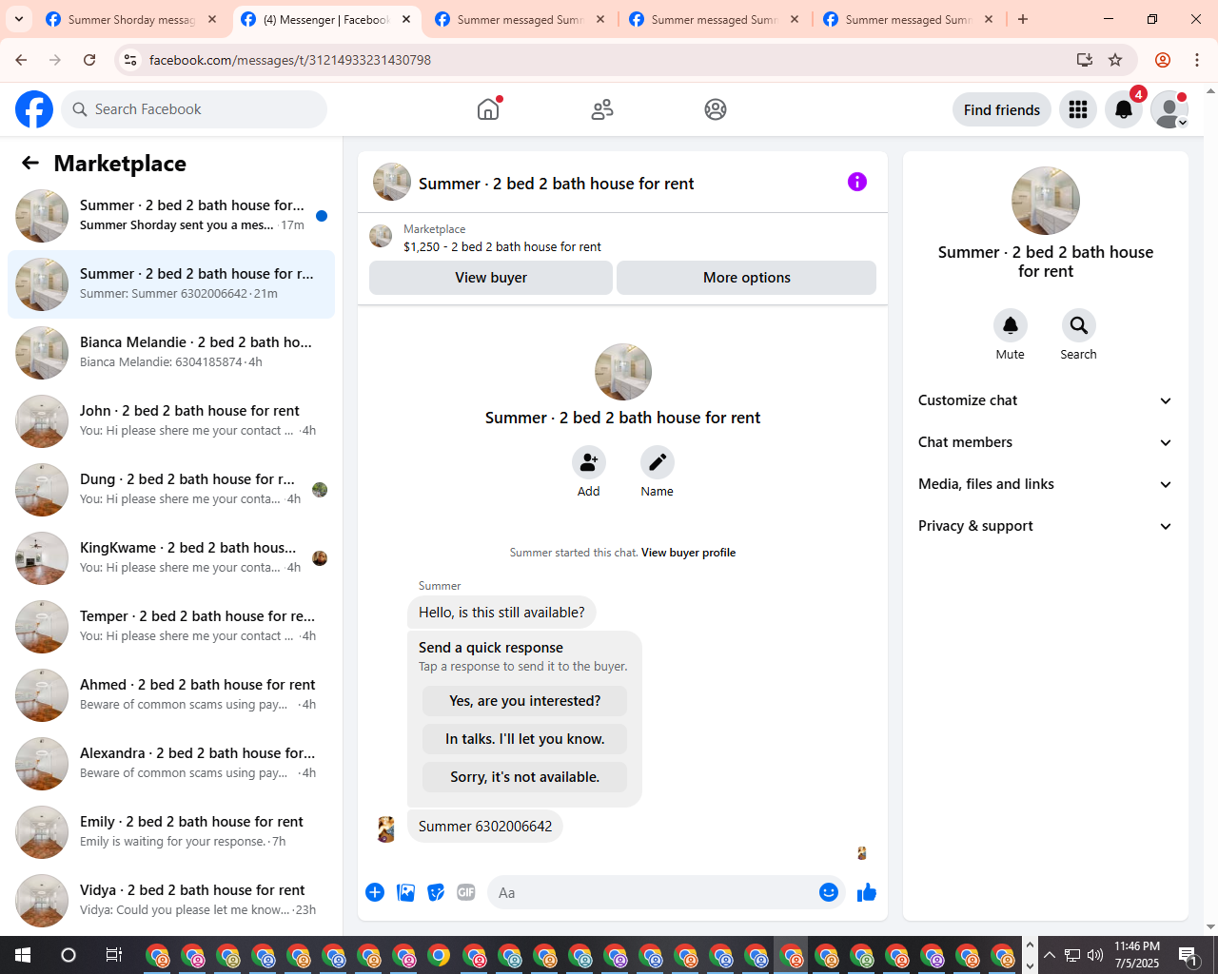Open the account profile menu
Viewport: 1218px width, 974px height.
click(x=1169, y=109)
